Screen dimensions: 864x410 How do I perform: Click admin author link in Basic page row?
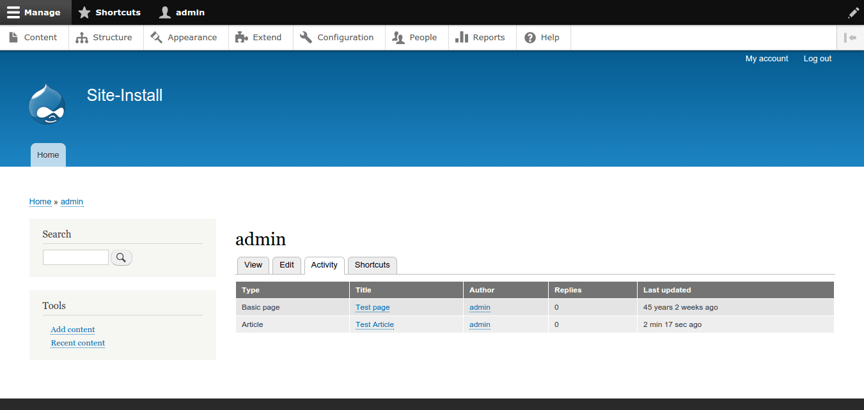[480, 307]
